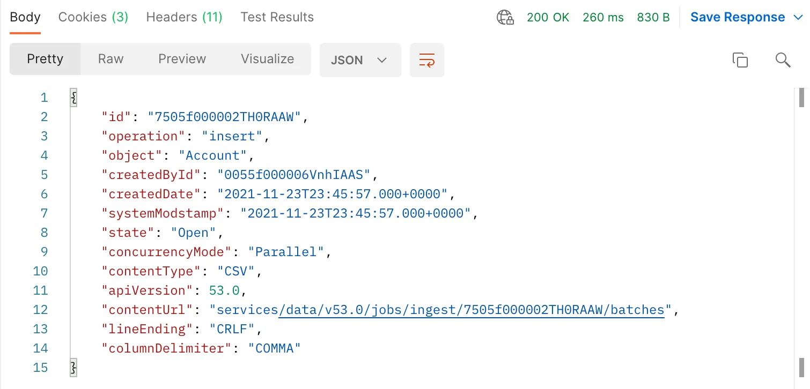Copy response with the copy icon
The image size is (810, 389).
740,60
